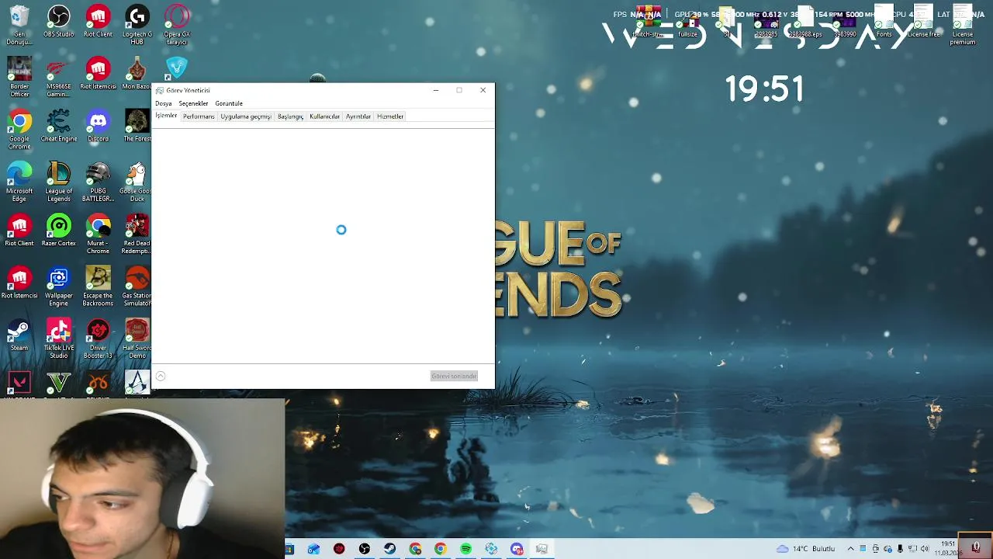Open the Dosya menu in Task Manager
993x559 pixels.
163,103
